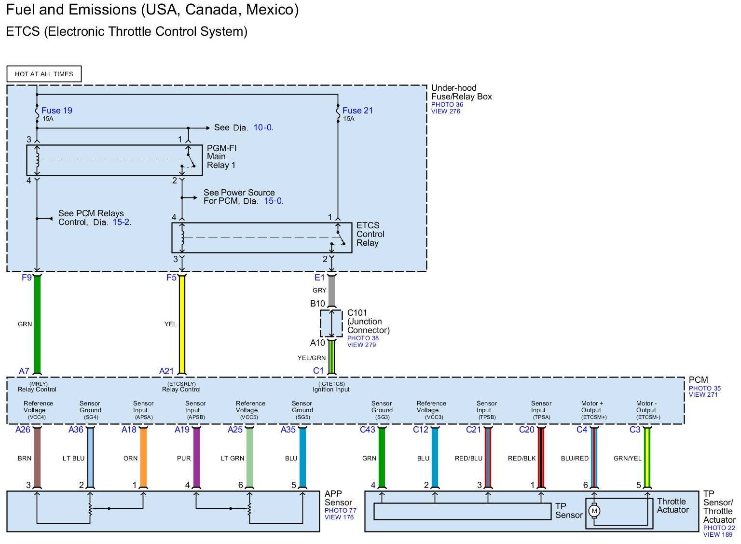Click the ETCS Control Relay box
741x544 pixels.
pyautogui.click(x=261, y=237)
